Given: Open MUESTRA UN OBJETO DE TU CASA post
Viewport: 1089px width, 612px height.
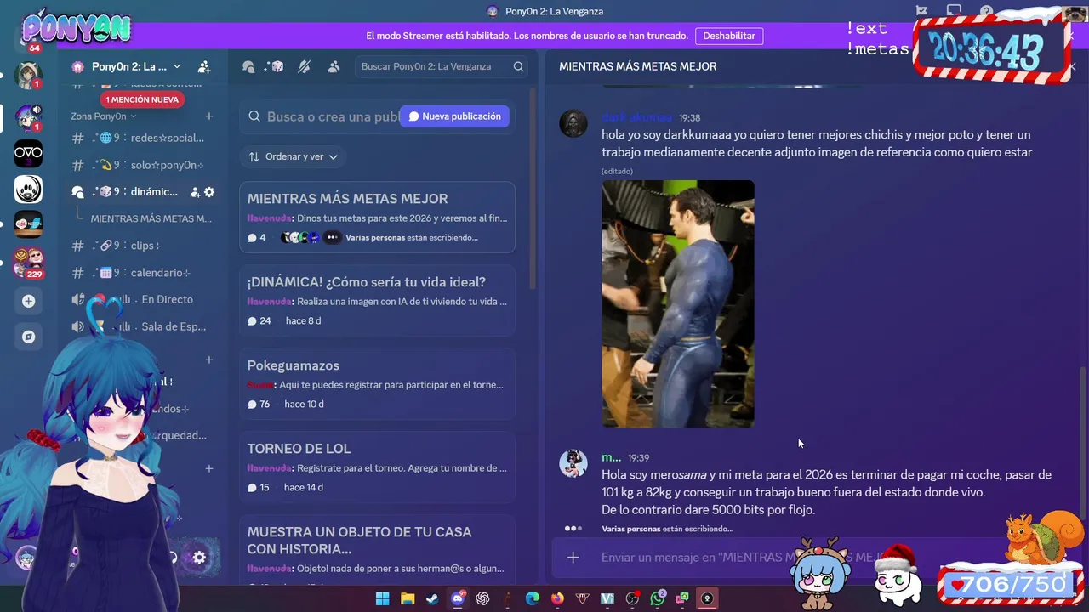Looking at the screenshot, I should coord(377,551).
